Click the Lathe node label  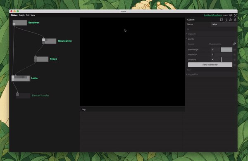(34, 78)
